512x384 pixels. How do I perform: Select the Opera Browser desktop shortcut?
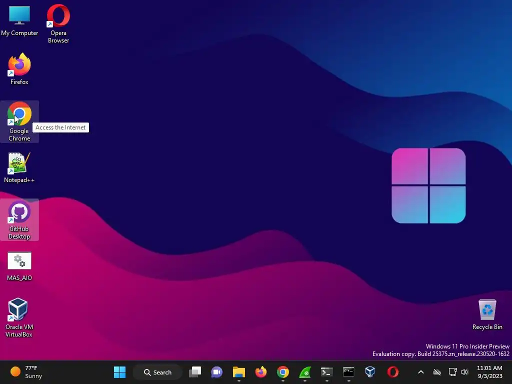coord(58,23)
